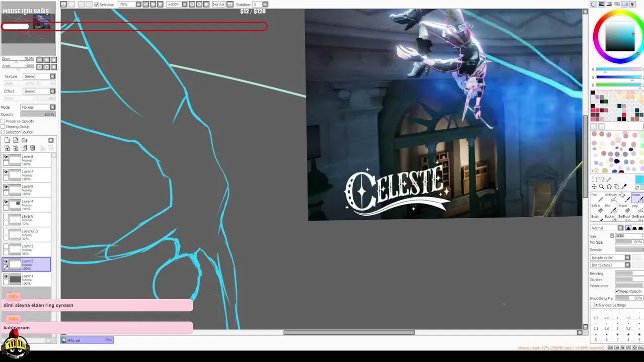
Task: Adjust the layer Opacity slider
Action: (38, 115)
